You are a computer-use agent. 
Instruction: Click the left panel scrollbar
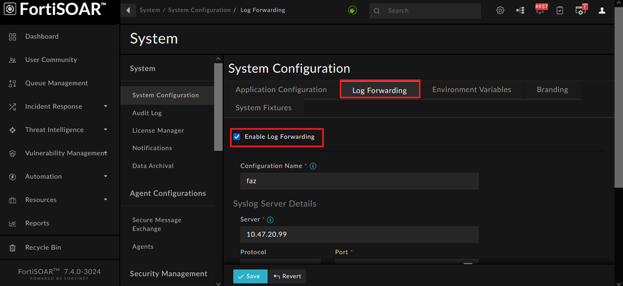point(218,106)
